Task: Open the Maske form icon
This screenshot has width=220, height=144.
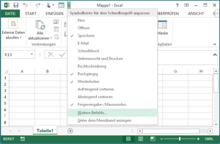Action: click(x=162, y=25)
